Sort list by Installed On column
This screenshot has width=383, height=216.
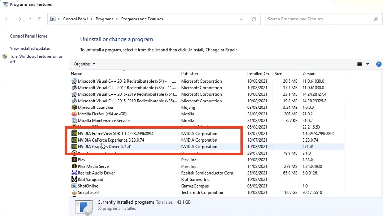pos(258,74)
